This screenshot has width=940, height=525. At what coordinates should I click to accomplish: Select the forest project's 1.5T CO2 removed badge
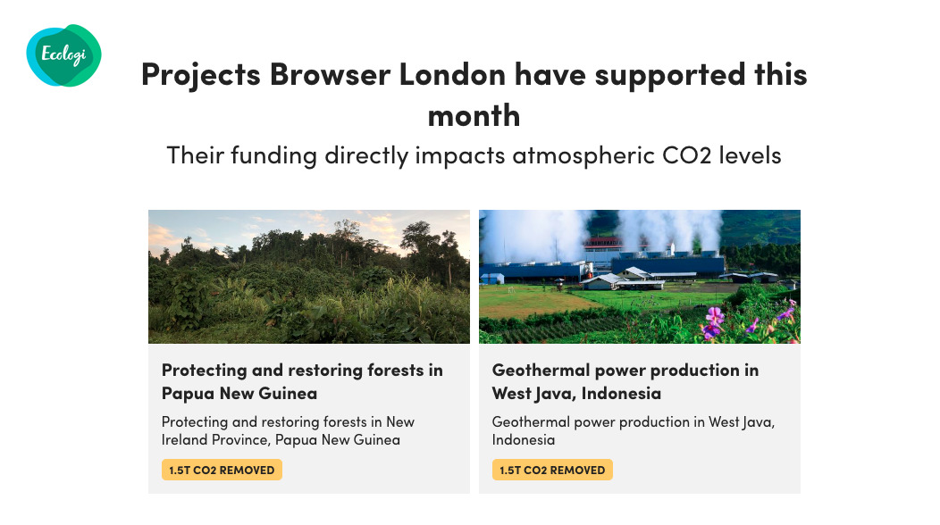[222, 470]
